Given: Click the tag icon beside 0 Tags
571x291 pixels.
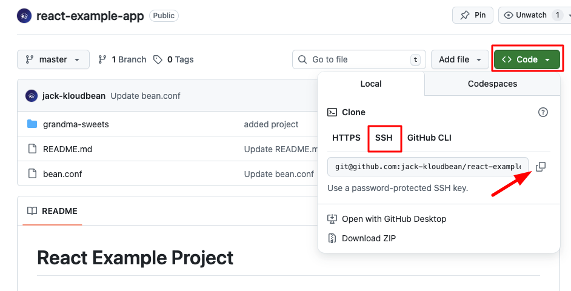Looking at the screenshot, I should pos(158,60).
